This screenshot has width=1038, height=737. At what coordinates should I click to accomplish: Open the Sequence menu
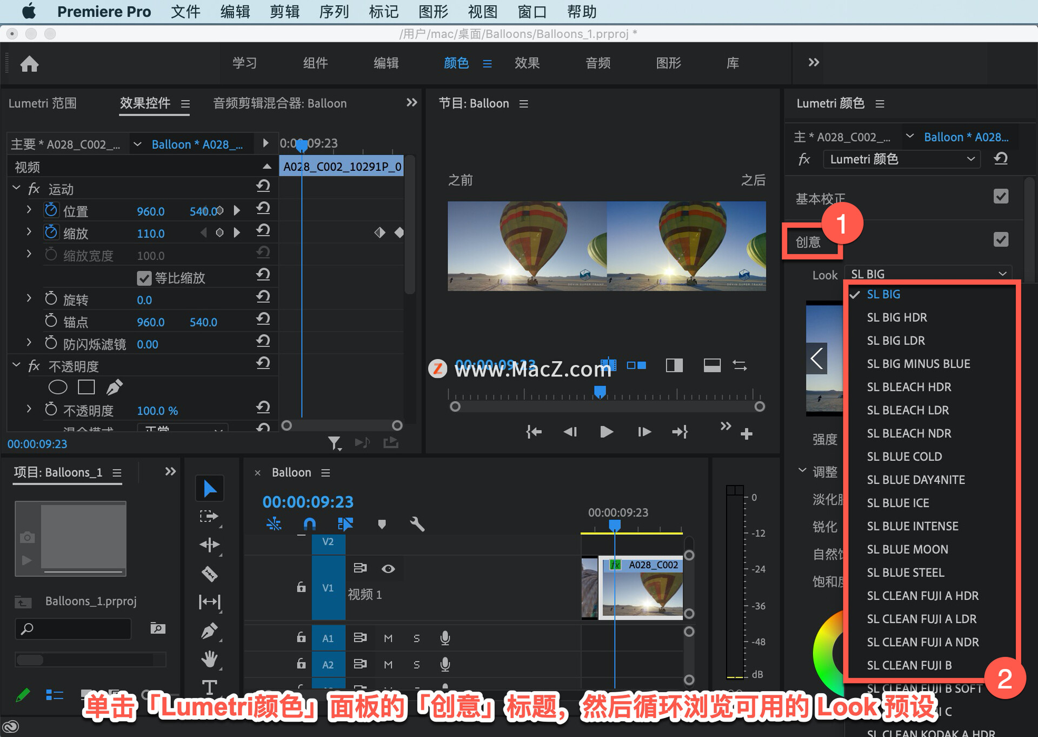click(334, 11)
